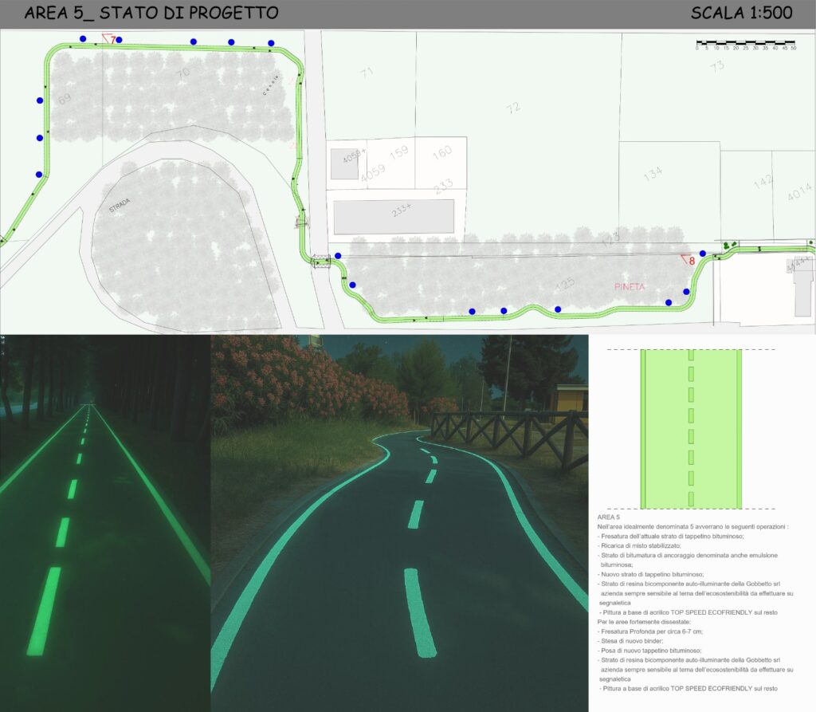Click the small grey building labeled 4059+
Viewport: 816px width, 712px height.
coord(344,163)
